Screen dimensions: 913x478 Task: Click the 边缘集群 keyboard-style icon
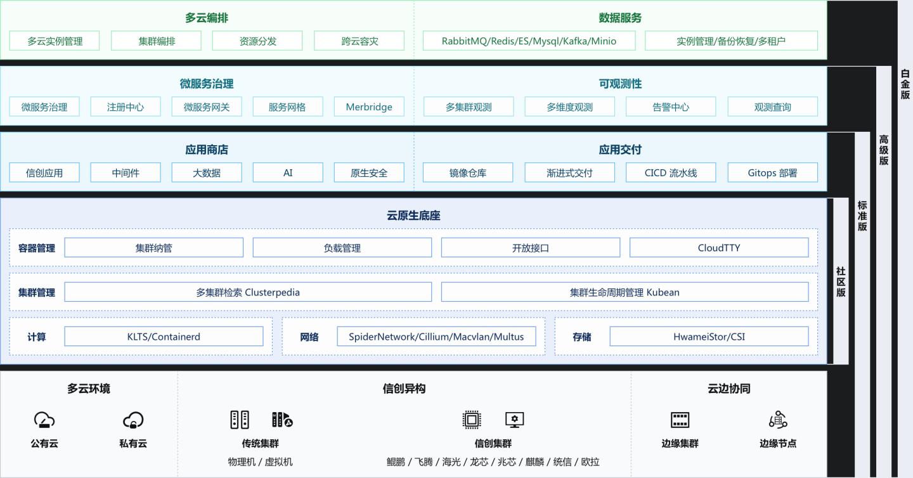coord(680,419)
